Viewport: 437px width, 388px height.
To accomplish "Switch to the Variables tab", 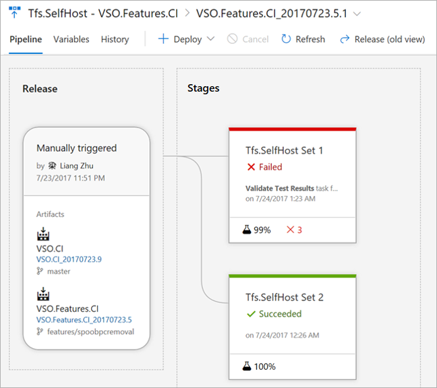I will [x=71, y=39].
